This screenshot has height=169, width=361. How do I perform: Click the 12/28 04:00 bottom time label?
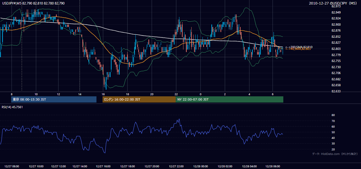[249, 166]
